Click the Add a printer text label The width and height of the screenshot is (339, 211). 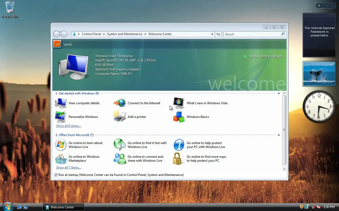[x=137, y=117]
